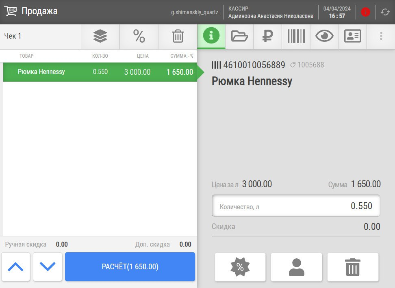Click the username g.shimanskiy_quartz
395x288 pixels.
tap(195, 12)
